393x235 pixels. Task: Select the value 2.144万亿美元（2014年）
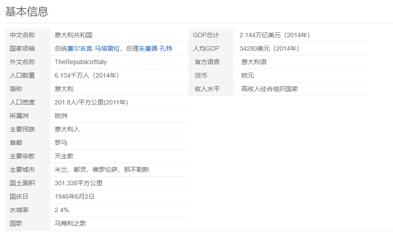point(275,35)
